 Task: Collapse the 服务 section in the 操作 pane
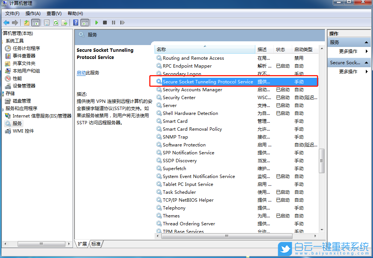click(366, 42)
